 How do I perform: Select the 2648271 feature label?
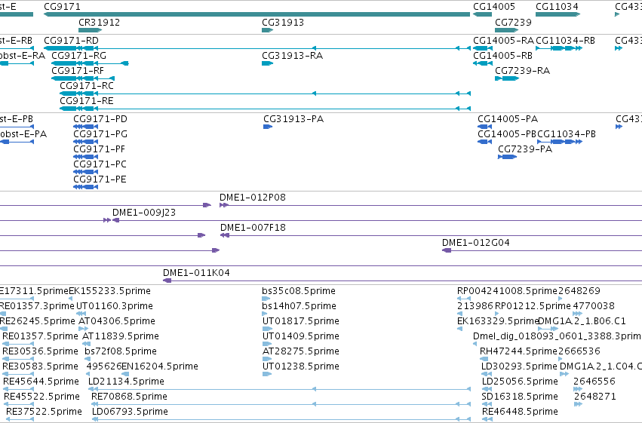pos(595,397)
